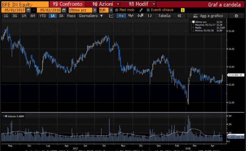Select 3G range tab
Viewport: 246px width, 151px height.
point(15,16)
